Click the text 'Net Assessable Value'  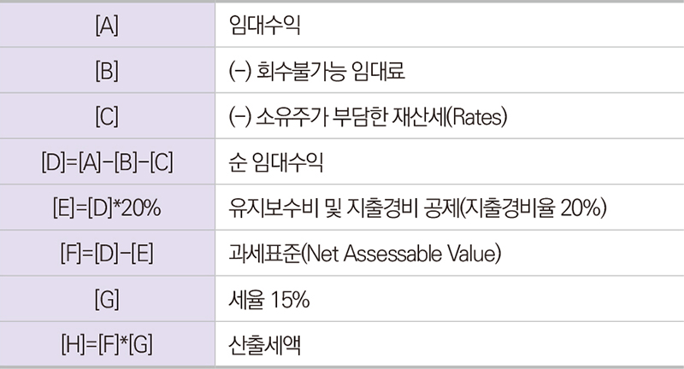[x=402, y=254]
